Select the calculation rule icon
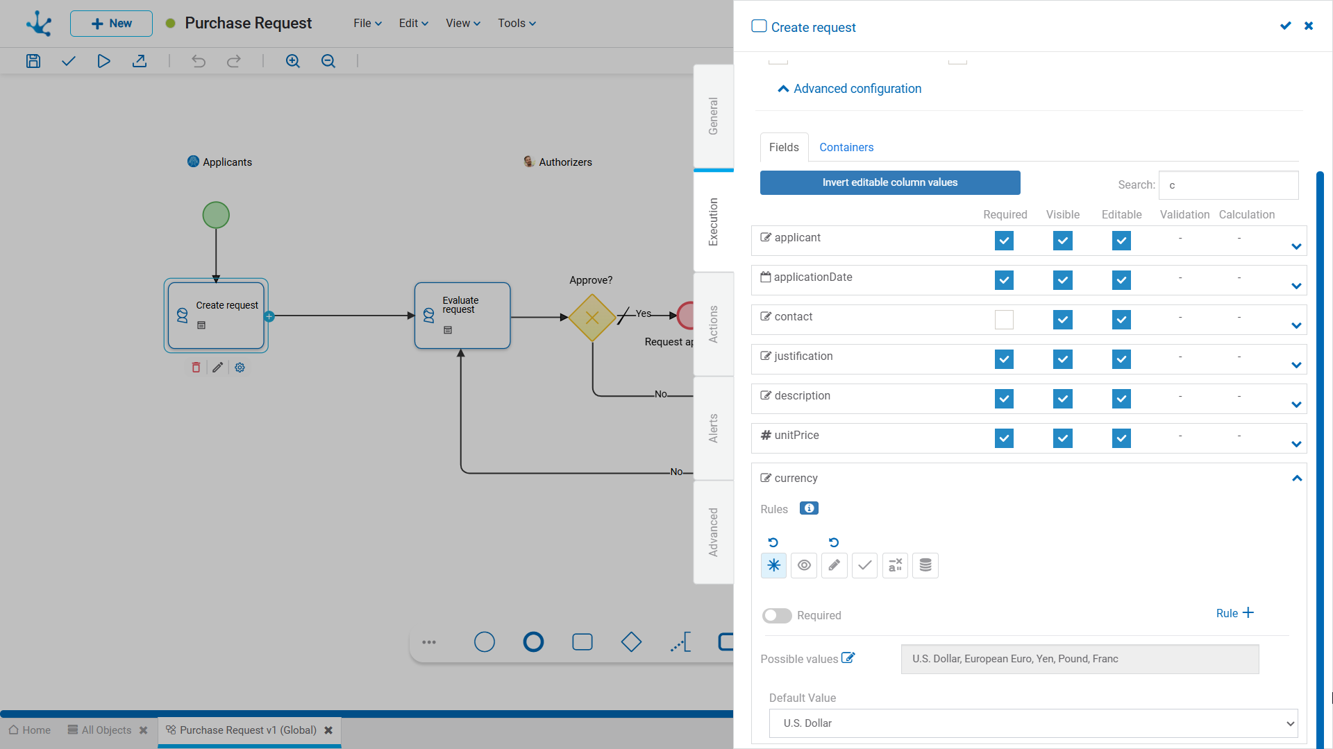1333x749 pixels. (895, 565)
